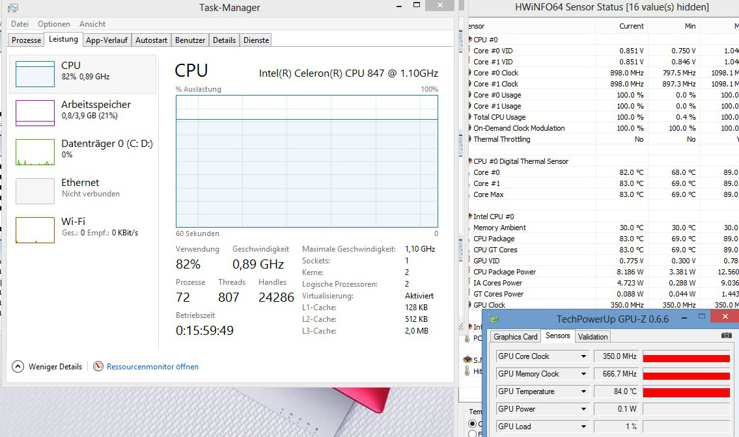The image size is (739, 437).
Task: Select the Datenträger 0 disk thumbnail
Action: (x=35, y=152)
